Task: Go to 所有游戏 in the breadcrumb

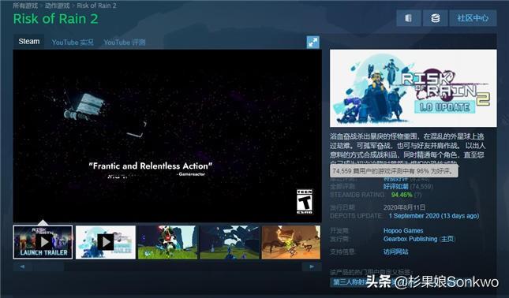Action: [25, 6]
